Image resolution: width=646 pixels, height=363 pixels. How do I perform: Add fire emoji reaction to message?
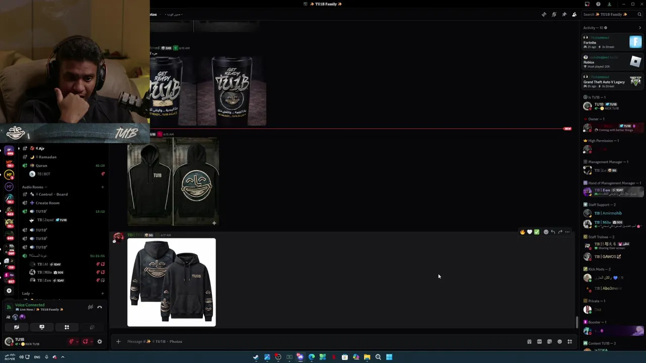pos(522,232)
